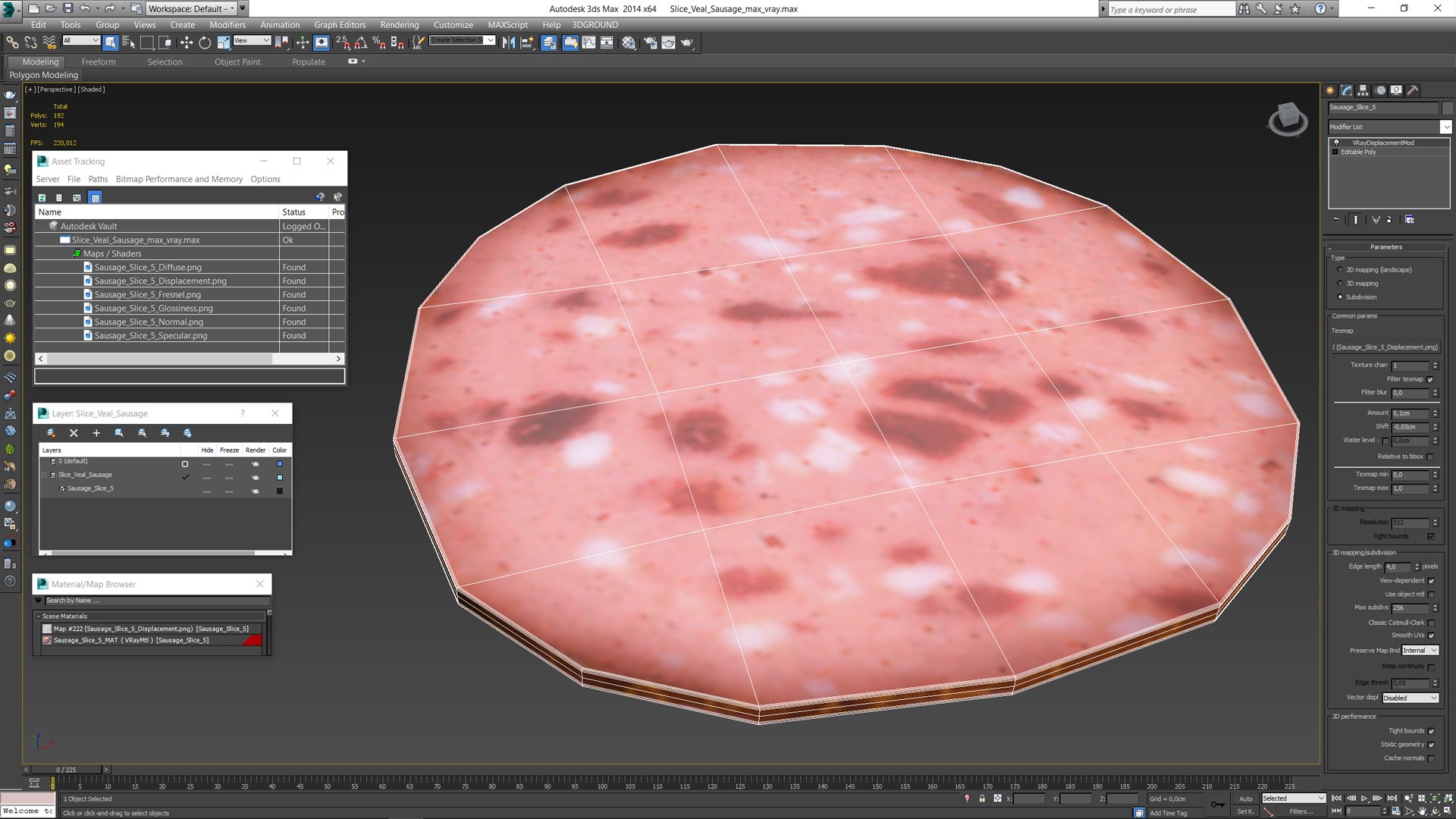Open the Workspace Default dropdown
Image resolution: width=1456 pixels, height=819 pixels.
point(192,8)
